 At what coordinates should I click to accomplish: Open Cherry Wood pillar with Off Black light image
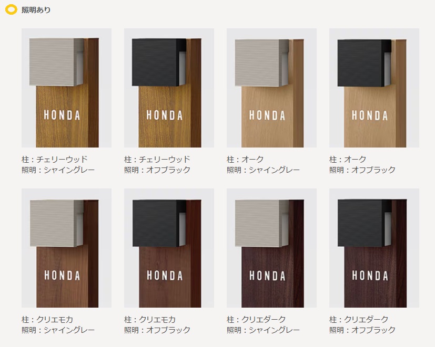(x=169, y=88)
